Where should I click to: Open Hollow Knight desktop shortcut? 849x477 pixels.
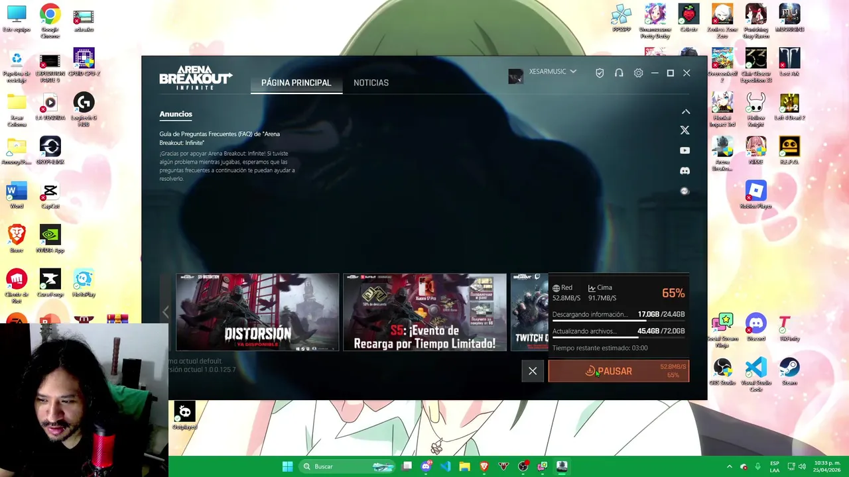pyautogui.click(x=755, y=110)
